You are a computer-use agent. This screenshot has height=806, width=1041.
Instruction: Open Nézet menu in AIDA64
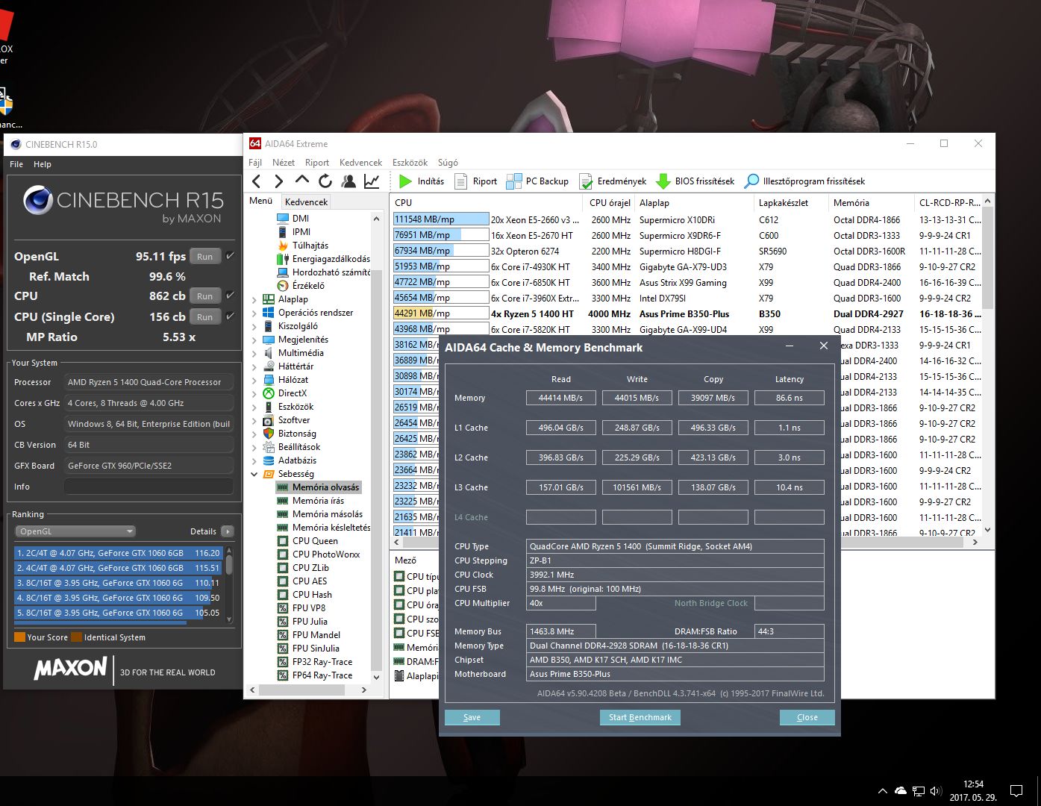[284, 163]
